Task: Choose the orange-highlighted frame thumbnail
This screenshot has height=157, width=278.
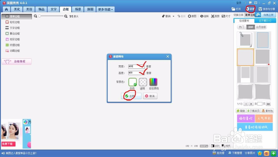Action: click(245, 57)
